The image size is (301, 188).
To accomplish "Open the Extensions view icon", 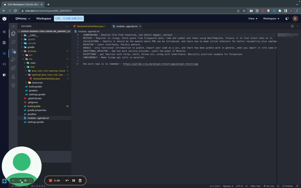I will click(x=13, y=68).
